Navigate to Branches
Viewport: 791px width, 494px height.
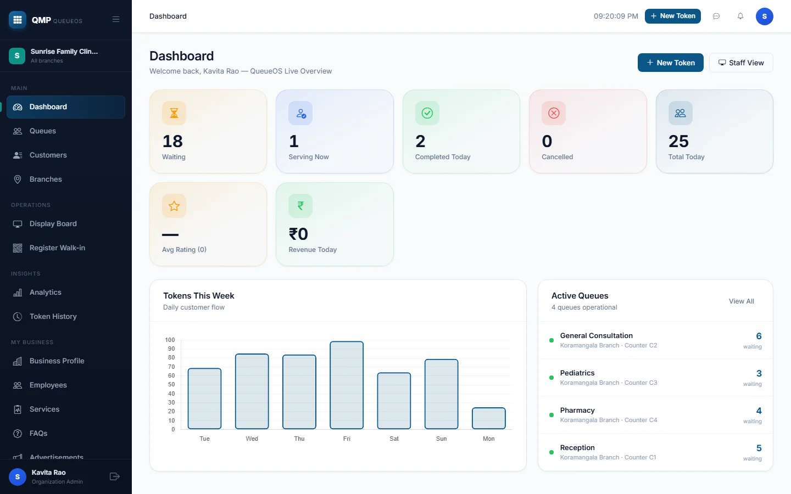66,179
